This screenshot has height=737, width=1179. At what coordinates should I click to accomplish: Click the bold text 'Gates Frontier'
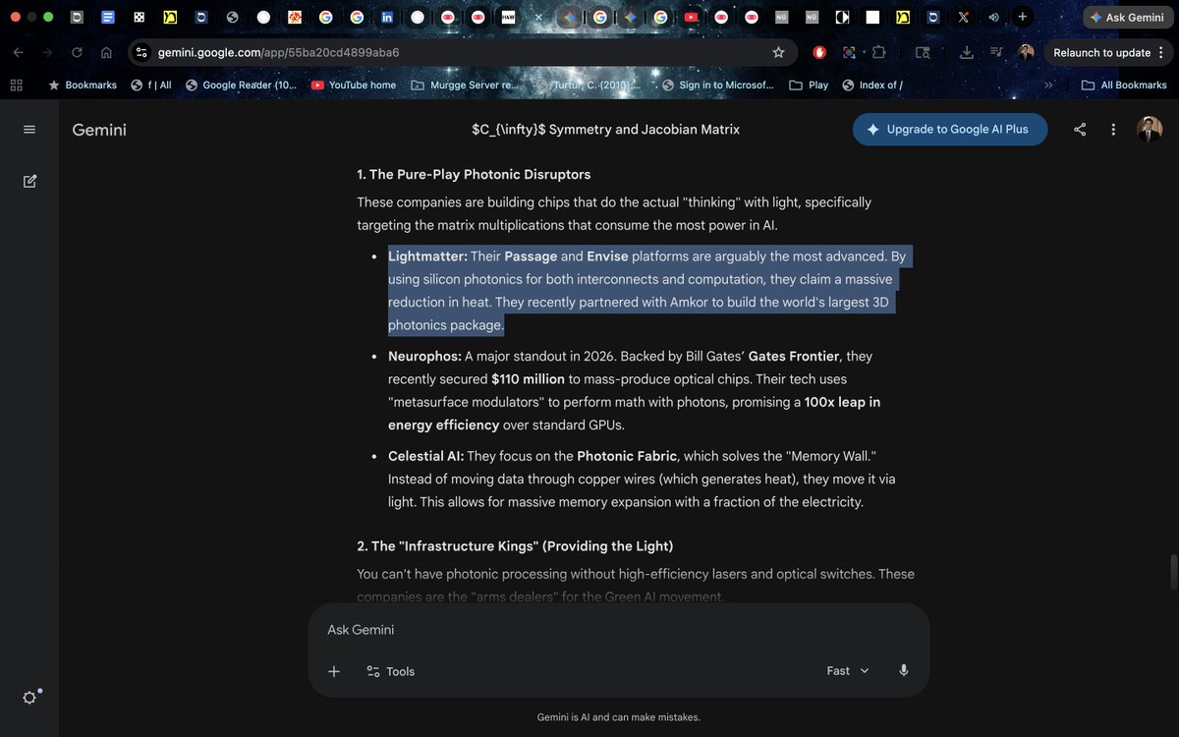coord(794,356)
